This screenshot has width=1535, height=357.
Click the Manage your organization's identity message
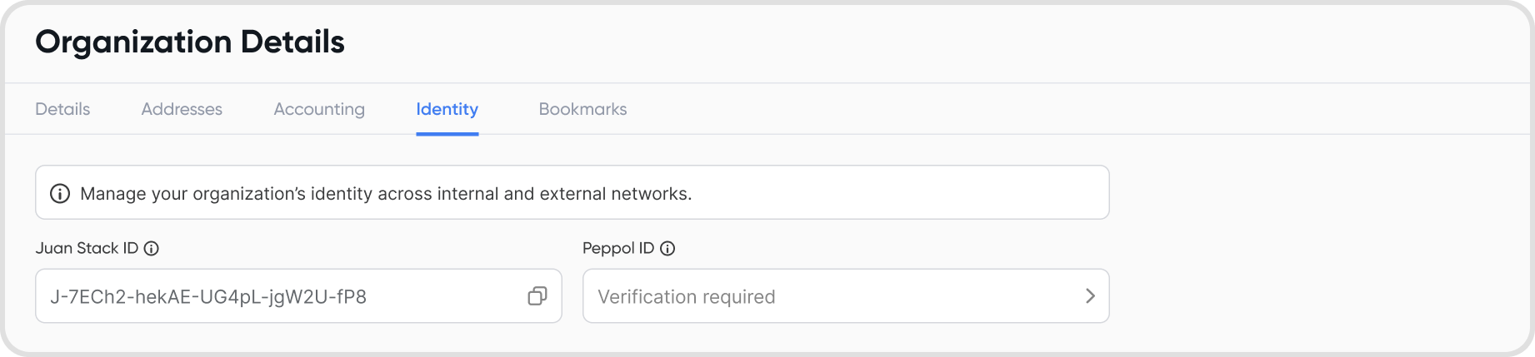(x=386, y=194)
